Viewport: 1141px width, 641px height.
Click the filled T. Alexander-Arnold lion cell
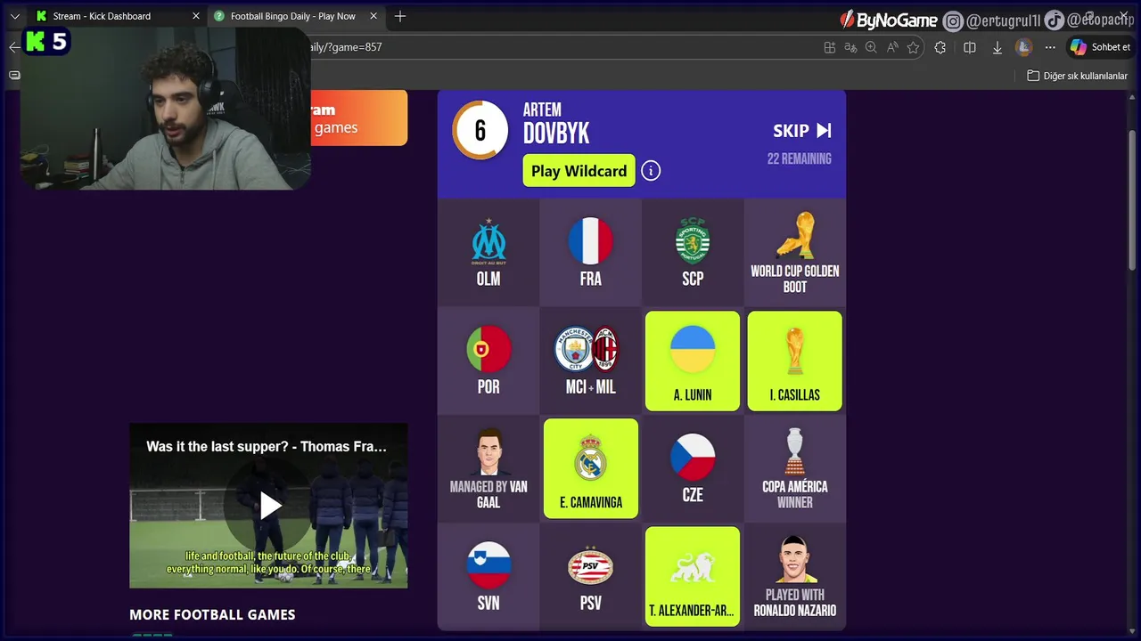(693, 576)
